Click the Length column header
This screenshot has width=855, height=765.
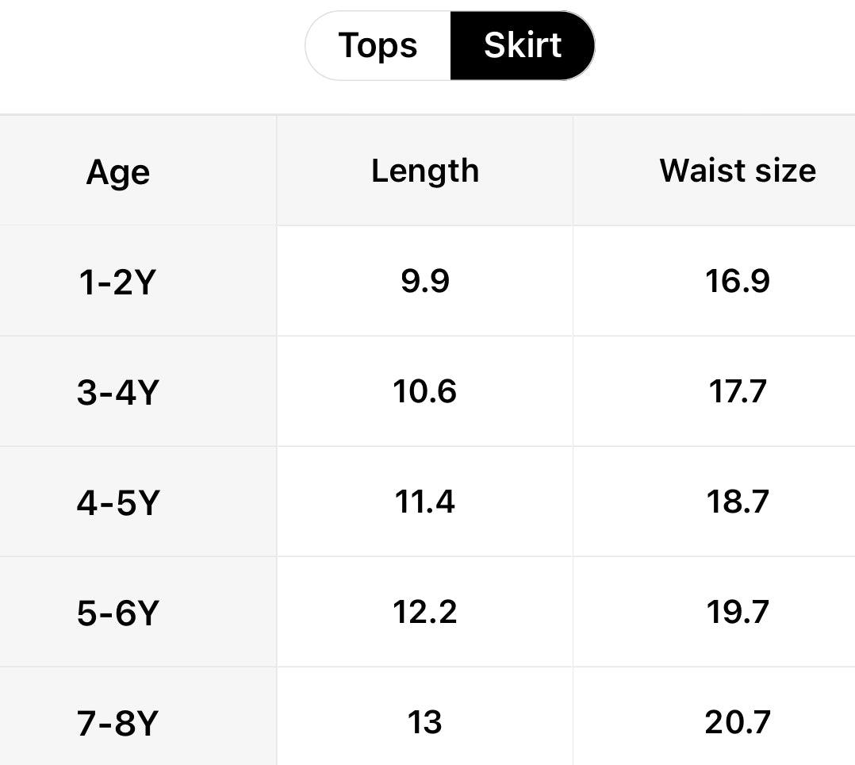(x=425, y=171)
